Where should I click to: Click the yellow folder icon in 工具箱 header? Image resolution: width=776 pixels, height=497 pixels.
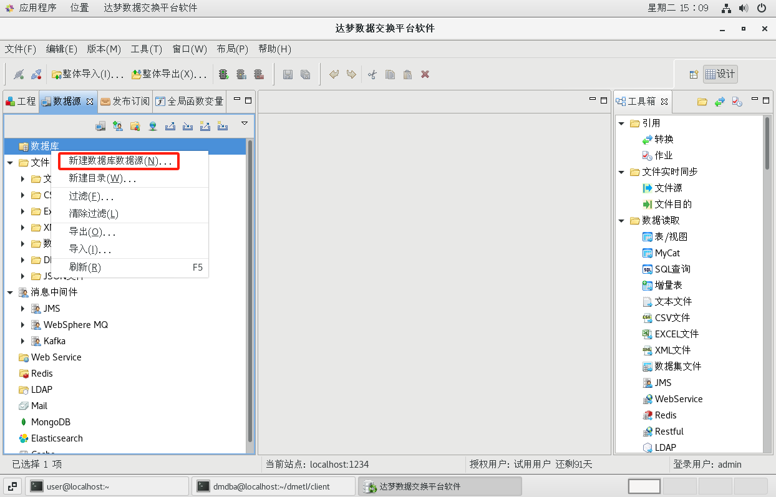[x=702, y=102]
